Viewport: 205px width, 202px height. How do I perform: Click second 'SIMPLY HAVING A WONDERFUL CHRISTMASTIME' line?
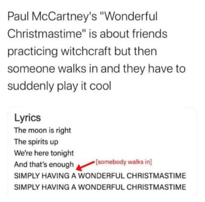pyautogui.click(x=100, y=187)
